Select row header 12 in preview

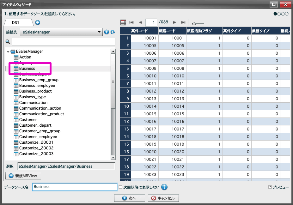point(125,122)
